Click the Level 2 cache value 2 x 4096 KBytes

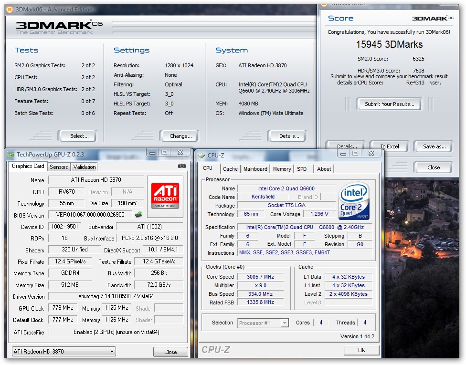tap(349, 294)
